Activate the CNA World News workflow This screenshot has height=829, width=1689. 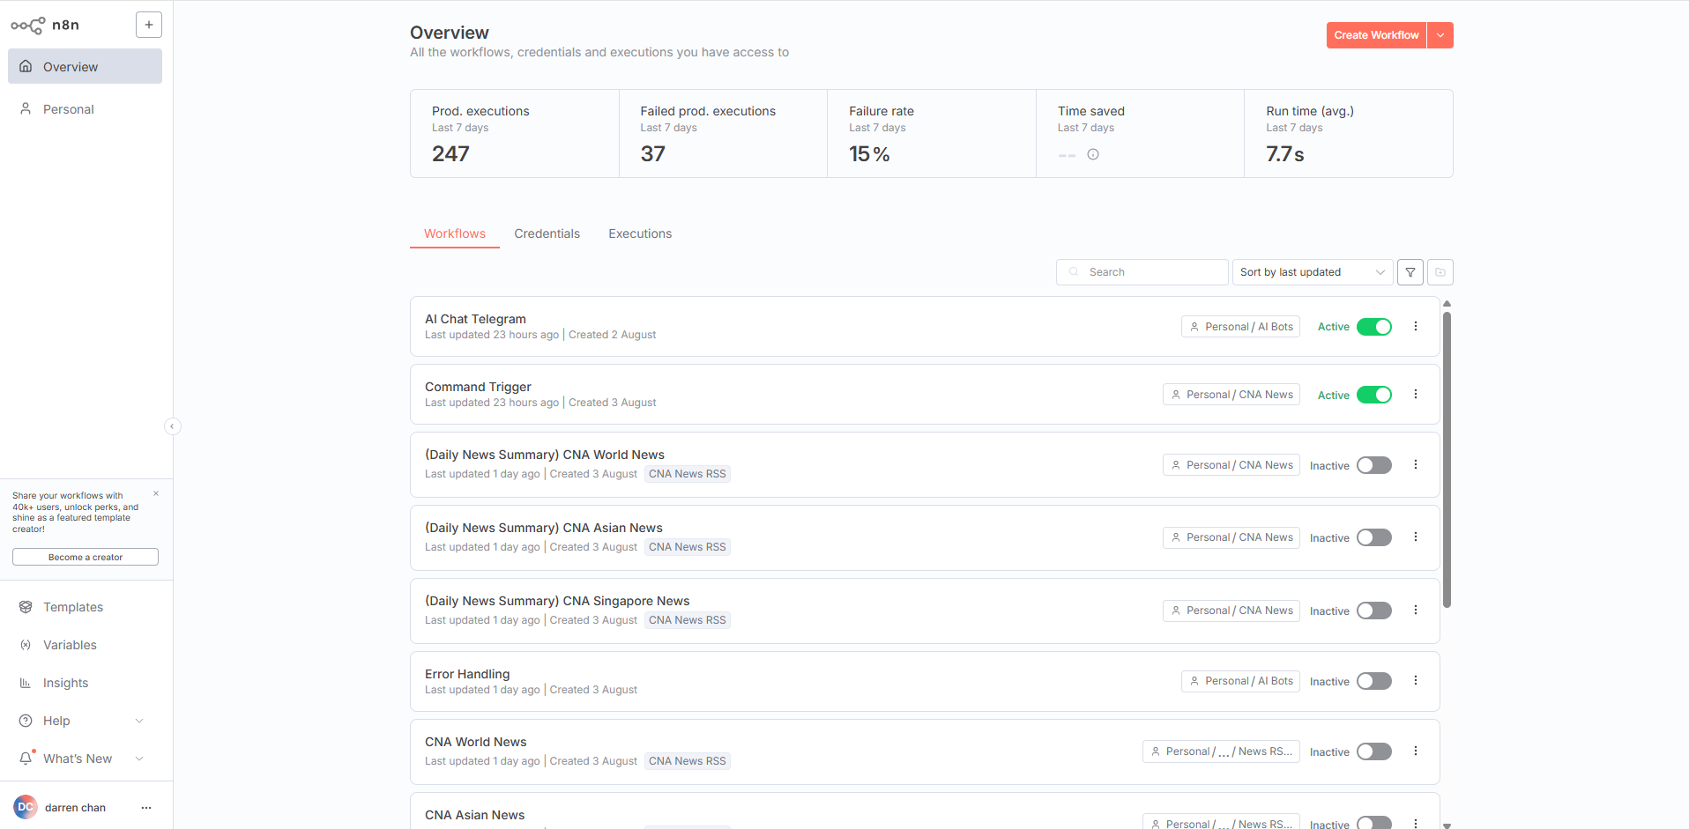(x=1373, y=751)
